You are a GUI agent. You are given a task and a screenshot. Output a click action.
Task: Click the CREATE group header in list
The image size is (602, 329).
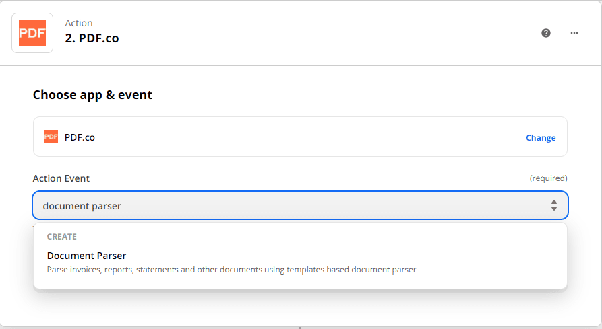coord(62,237)
